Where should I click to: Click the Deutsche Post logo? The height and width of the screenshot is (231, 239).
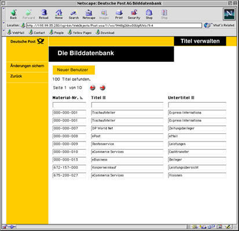click(x=27, y=42)
